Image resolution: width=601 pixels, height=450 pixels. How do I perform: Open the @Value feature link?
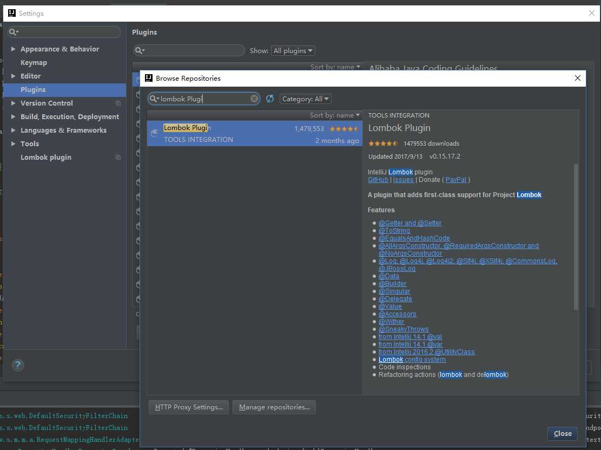pos(390,306)
